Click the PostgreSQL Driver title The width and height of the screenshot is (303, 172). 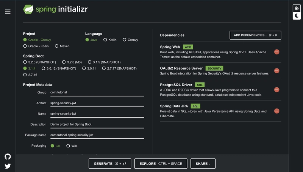[x=176, y=85]
